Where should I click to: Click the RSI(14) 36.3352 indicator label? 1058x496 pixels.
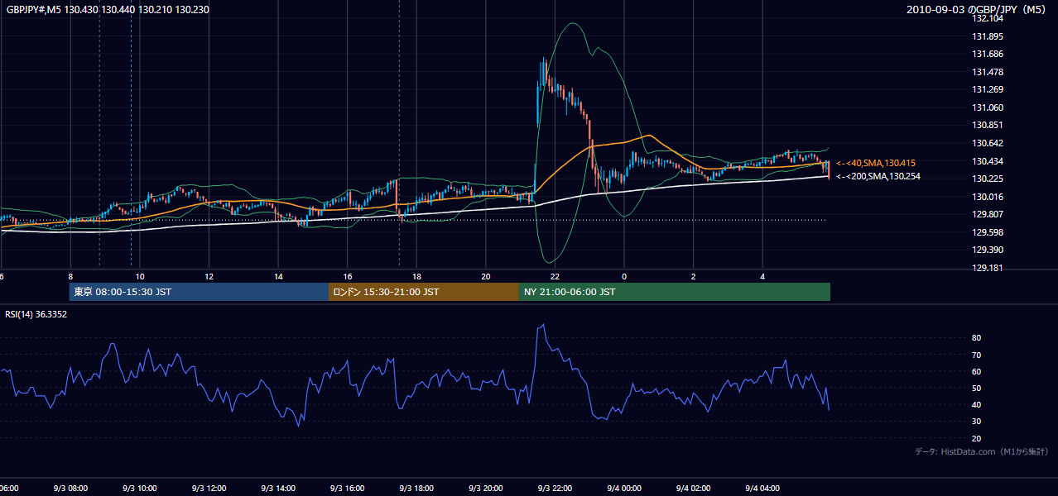point(36,314)
